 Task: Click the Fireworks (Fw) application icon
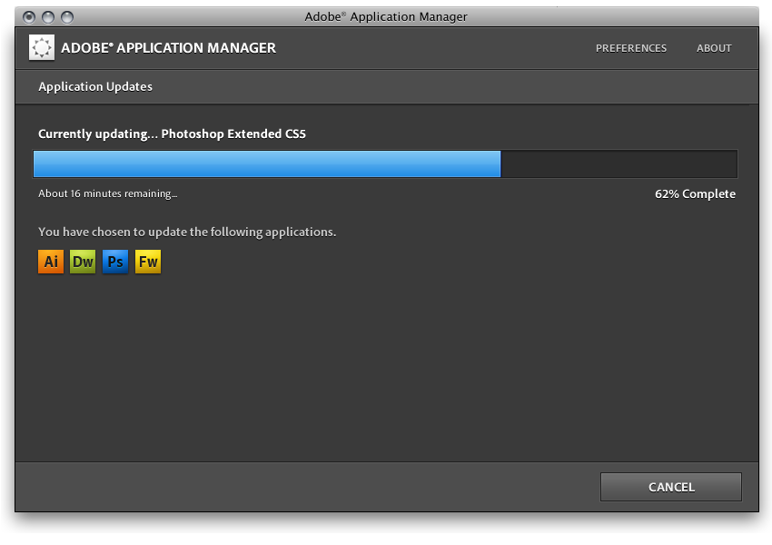pyautogui.click(x=148, y=262)
